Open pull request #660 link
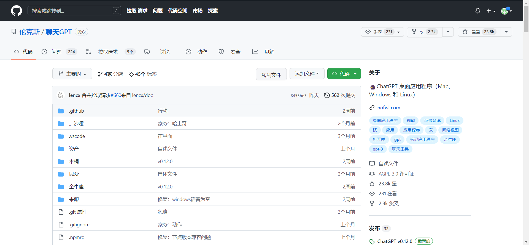The height and width of the screenshot is (245, 529). click(116, 95)
